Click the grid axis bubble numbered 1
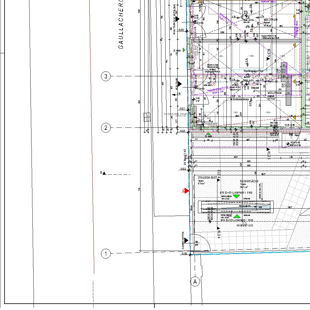310x310 pixels. pos(106,254)
